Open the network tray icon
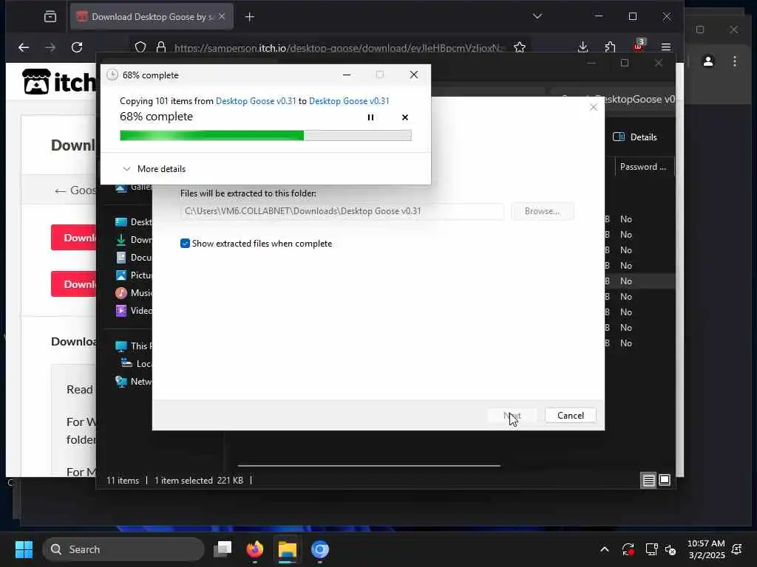Viewport: 757px width, 567px height. (x=652, y=549)
